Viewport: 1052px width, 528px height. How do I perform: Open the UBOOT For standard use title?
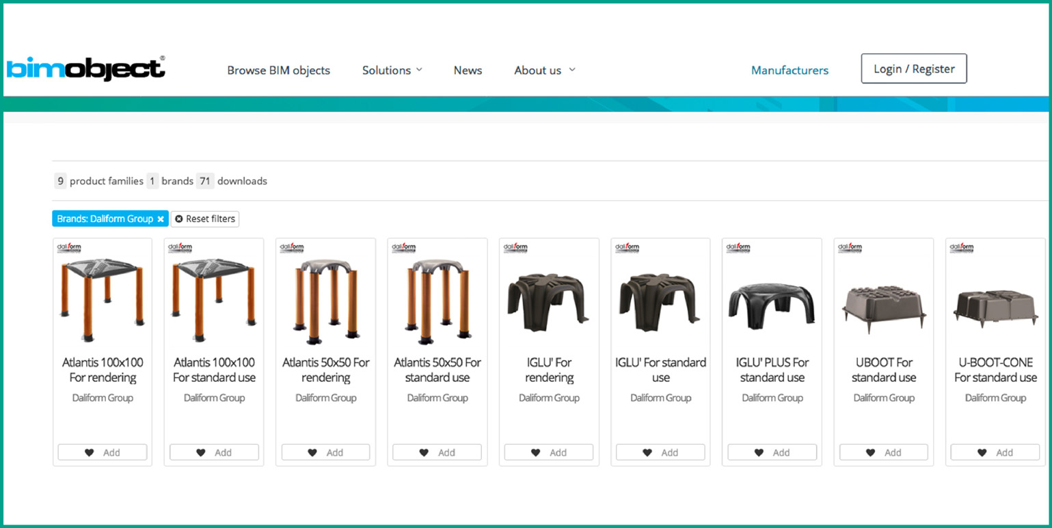(883, 370)
